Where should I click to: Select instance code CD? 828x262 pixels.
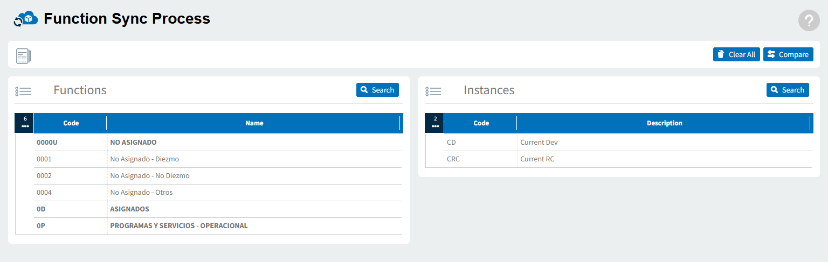452,143
